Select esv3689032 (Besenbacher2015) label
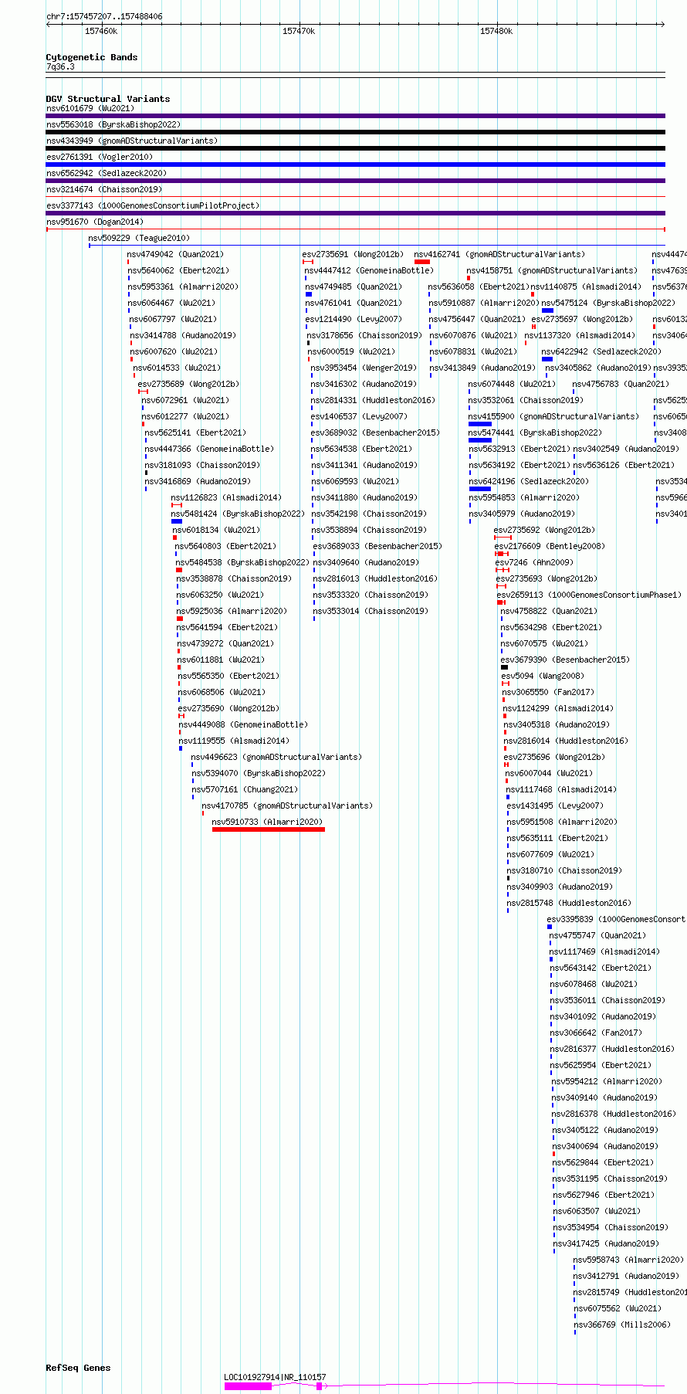687x1394 pixels. (x=375, y=432)
